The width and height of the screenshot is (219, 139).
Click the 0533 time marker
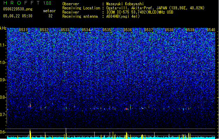click(x=65, y=30)
